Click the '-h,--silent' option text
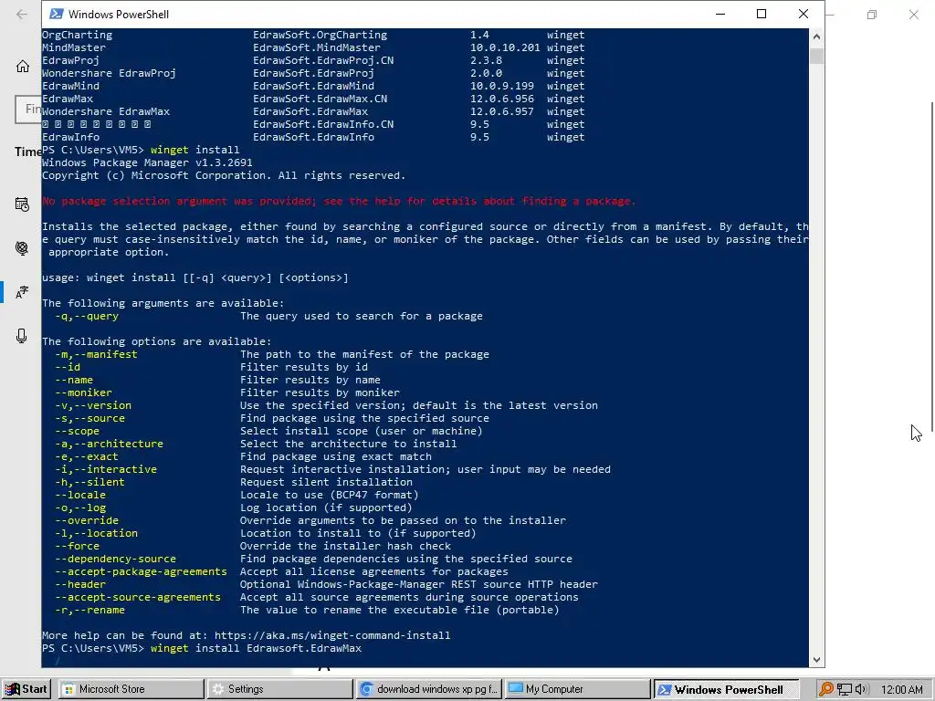This screenshot has width=935, height=701. coord(90,482)
